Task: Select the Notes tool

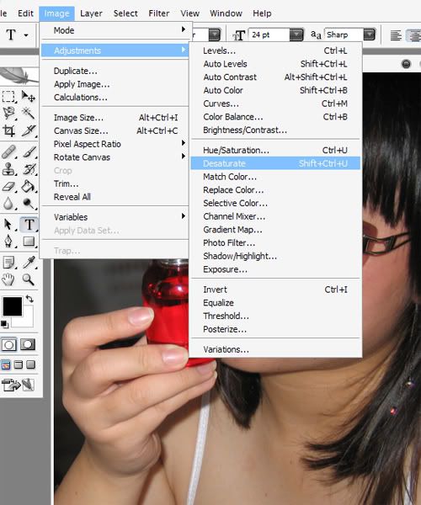Action: pos(8,263)
